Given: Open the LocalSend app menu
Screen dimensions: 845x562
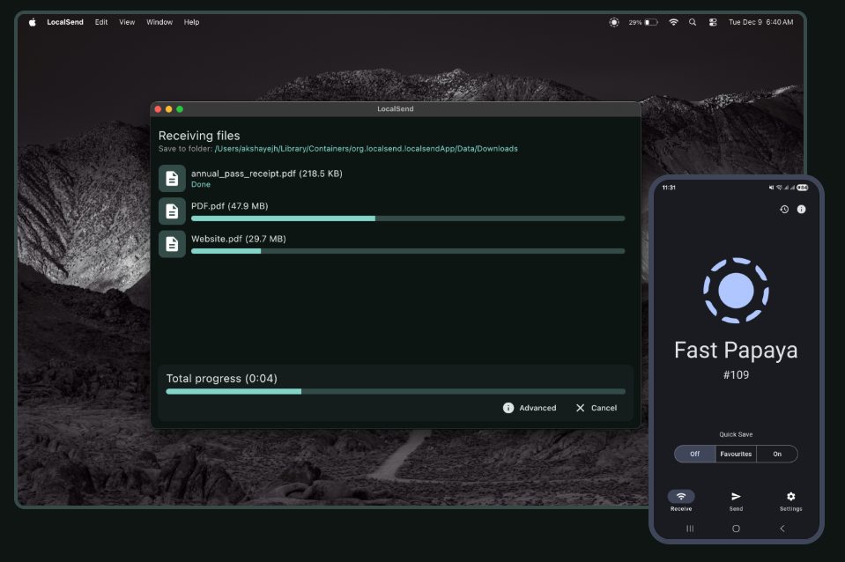Looking at the screenshot, I should pyautogui.click(x=64, y=22).
